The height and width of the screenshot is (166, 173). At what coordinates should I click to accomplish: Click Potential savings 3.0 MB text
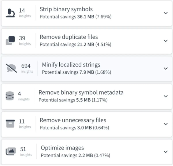coord(74,128)
